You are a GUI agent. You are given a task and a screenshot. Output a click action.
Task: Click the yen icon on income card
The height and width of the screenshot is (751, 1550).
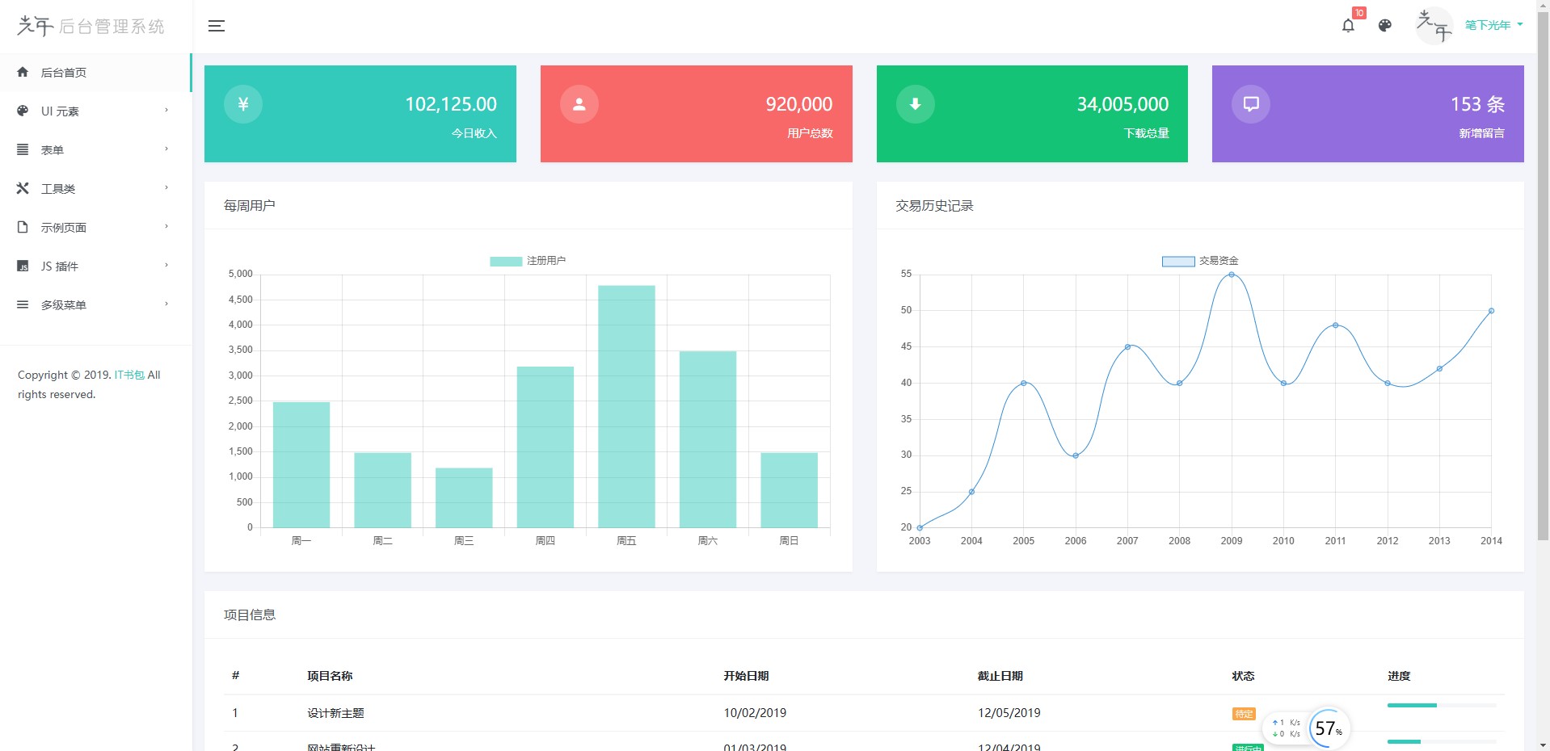[x=243, y=104]
